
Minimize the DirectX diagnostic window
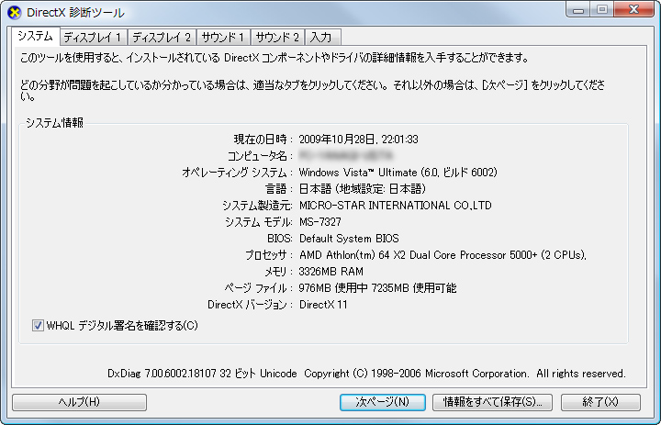pos(578,10)
